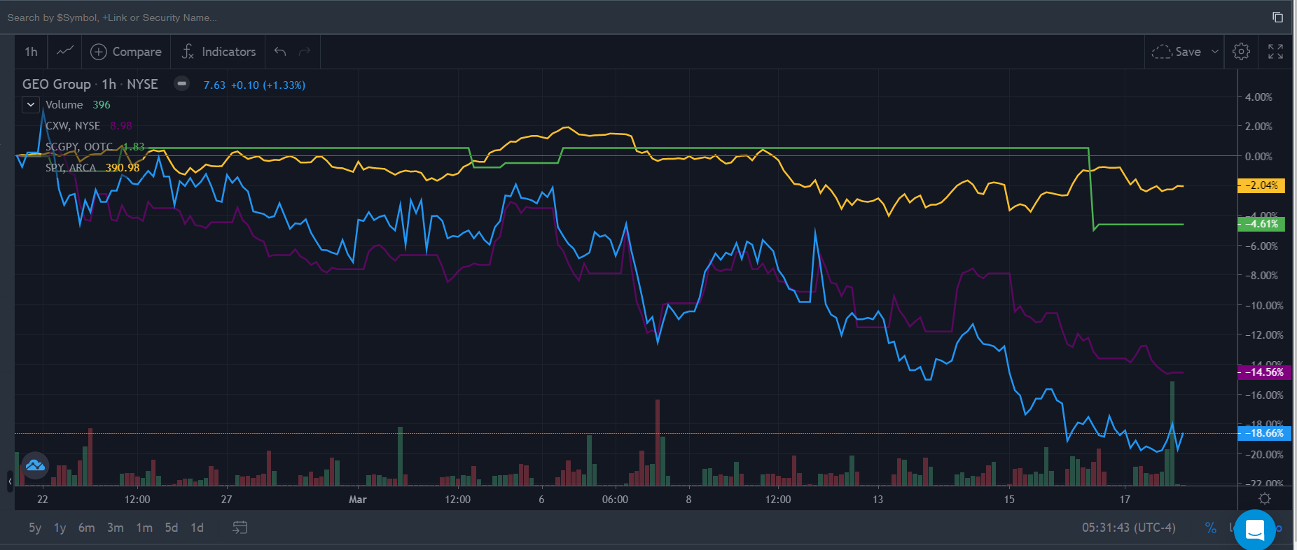Open price scale settings gear at bottom right
Viewport: 1297px width, 550px height.
click(x=1265, y=499)
